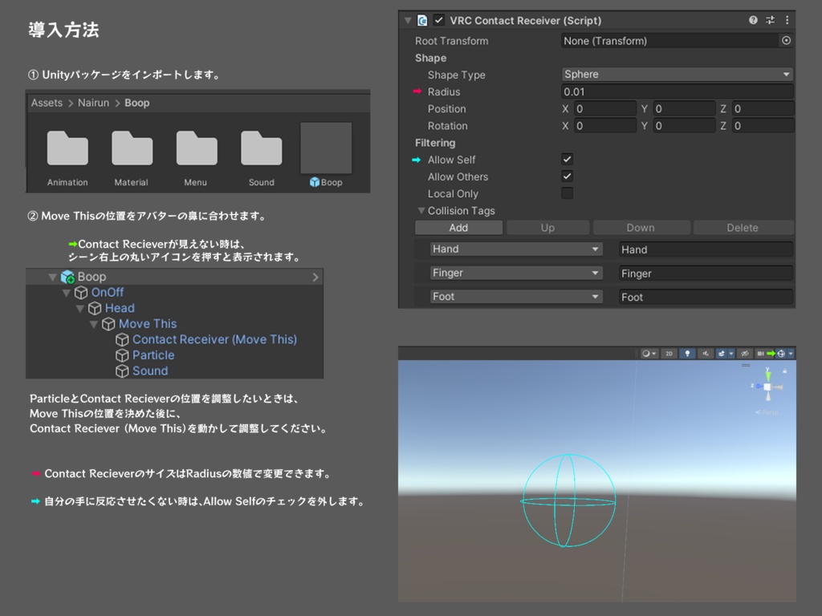The height and width of the screenshot is (616, 822).
Task: Click the Position Z field
Action: tap(763, 109)
